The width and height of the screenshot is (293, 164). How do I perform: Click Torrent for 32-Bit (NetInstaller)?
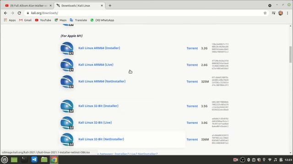pos(192,139)
